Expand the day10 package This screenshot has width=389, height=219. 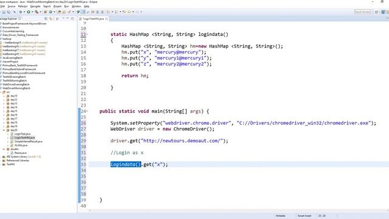pyautogui.click(x=4, y=96)
